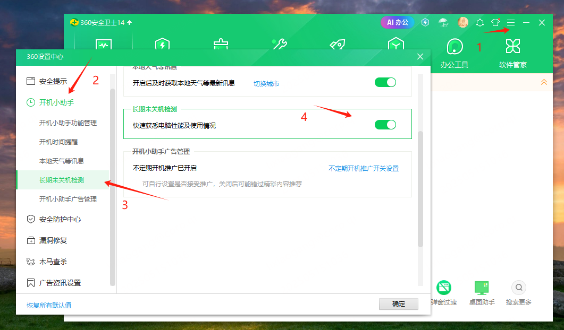564x330 pixels.
Task: Select the hexagon cube icon
Action: [x=395, y=44]
